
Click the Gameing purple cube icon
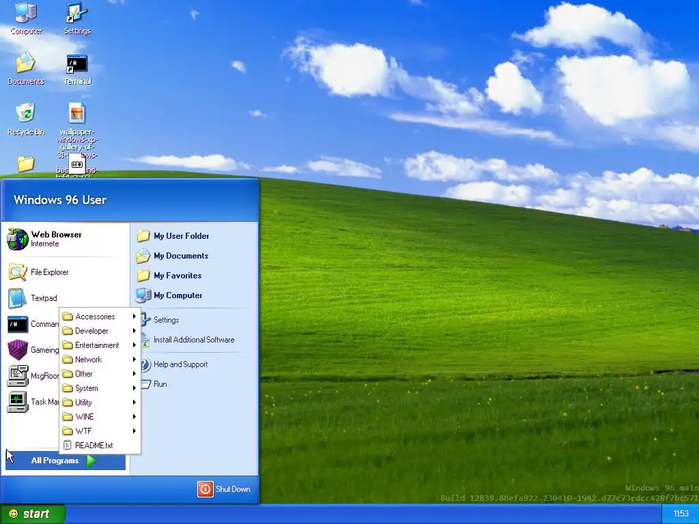click(18, 350)
